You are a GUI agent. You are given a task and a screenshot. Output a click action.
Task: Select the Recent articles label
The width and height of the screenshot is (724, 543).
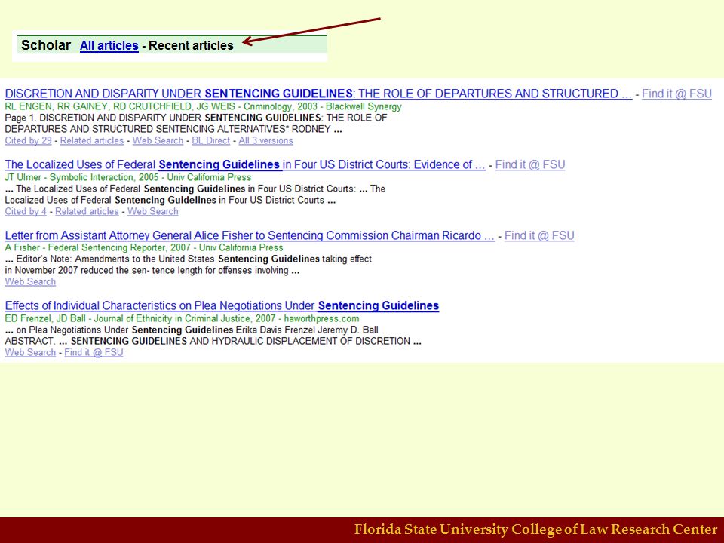191,46
